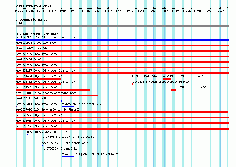This screenshot has height=167, width=236.
Task: Open the nsv6500736 (Sedlazeck2020) label
Action: pyautogui.click(x=37, y=126)
